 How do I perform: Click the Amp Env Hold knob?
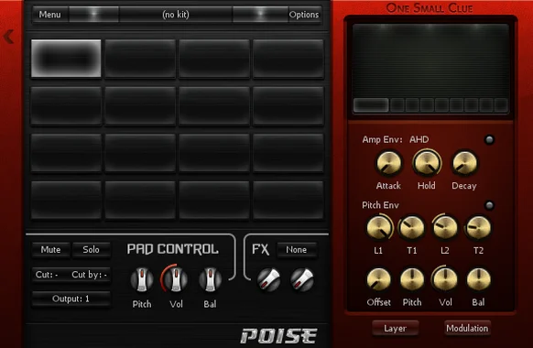click(x=427, y=163)
